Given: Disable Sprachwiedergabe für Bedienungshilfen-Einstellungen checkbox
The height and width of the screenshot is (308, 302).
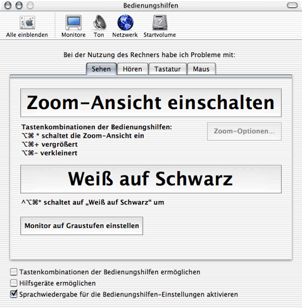Looking at the screenshot, I should 14,294.
